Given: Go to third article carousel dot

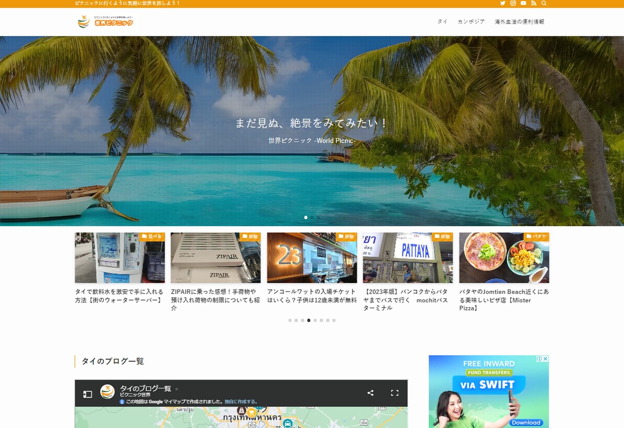Looking at the screenshot, I should pyautogui.click(x=302, y=320).
